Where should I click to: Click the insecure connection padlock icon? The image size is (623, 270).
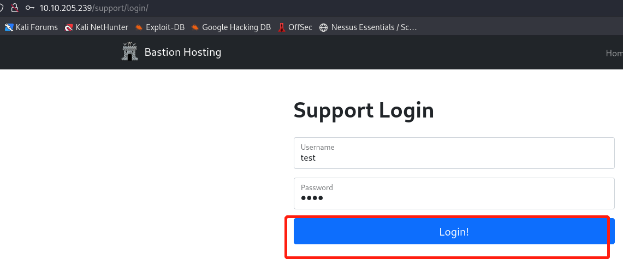click(15, 8)
